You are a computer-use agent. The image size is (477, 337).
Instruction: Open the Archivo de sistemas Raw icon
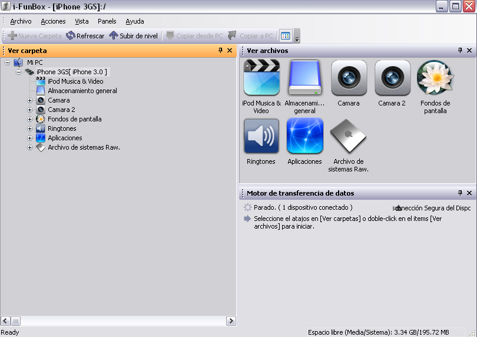(348, 136)
